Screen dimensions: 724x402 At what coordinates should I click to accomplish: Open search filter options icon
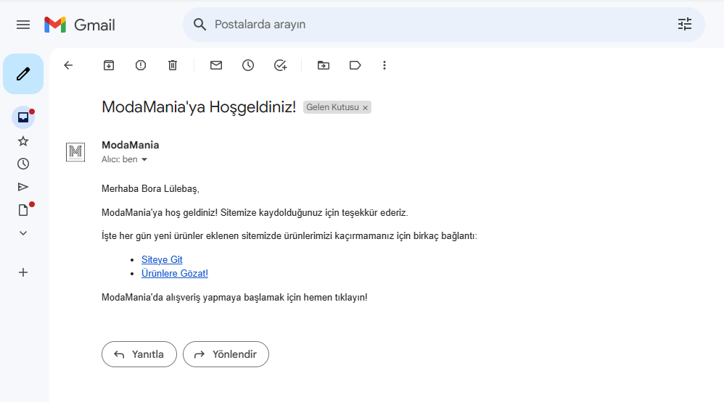[684, 25]
